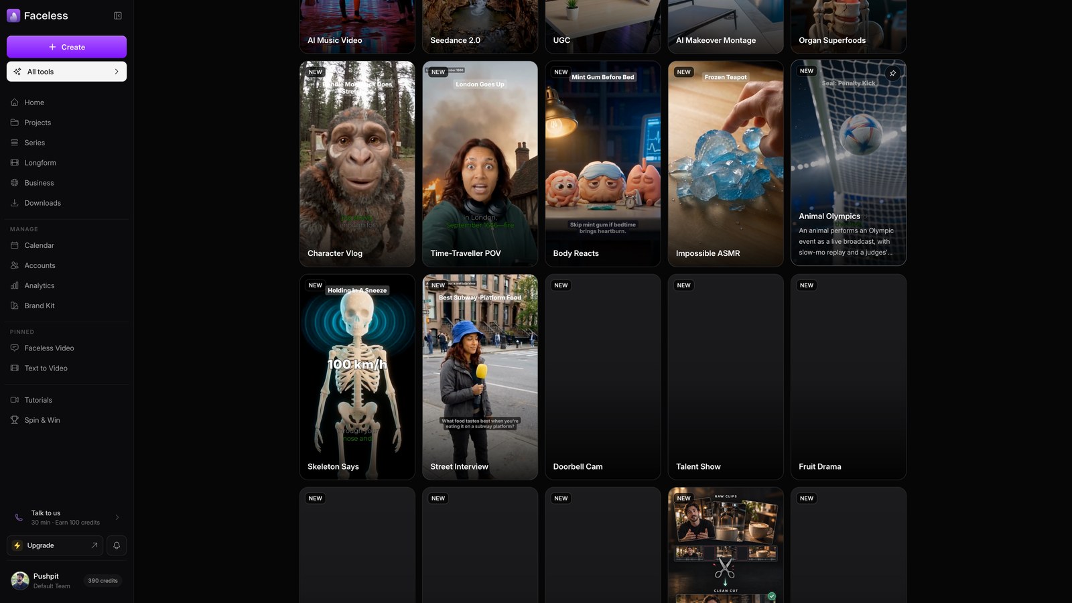Screen dimensions: 1072x603
Task: Click the 390 credits badge
Action: pos(103,581)
